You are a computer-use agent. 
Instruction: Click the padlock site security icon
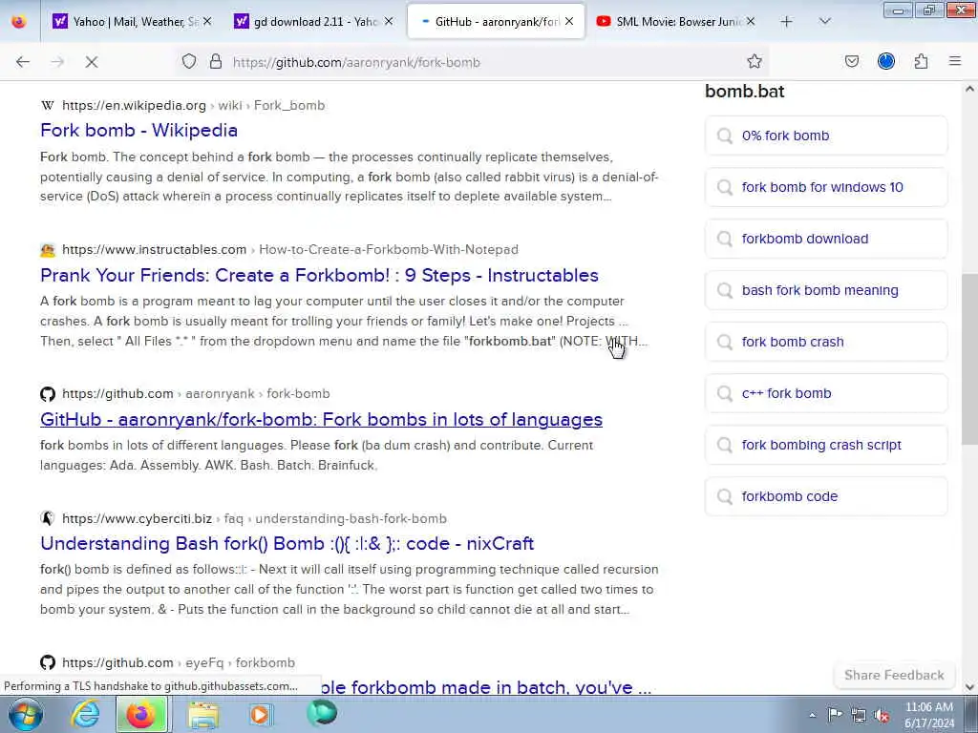pos(216,62)
